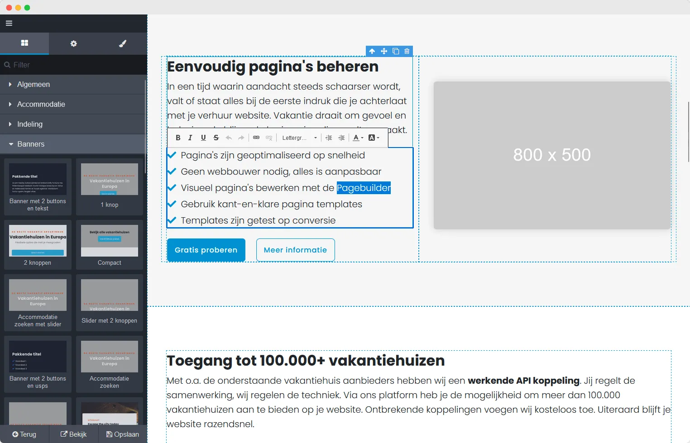Click the 'Gratis proberen' button
Screen dimensions: 690x443
206,250
